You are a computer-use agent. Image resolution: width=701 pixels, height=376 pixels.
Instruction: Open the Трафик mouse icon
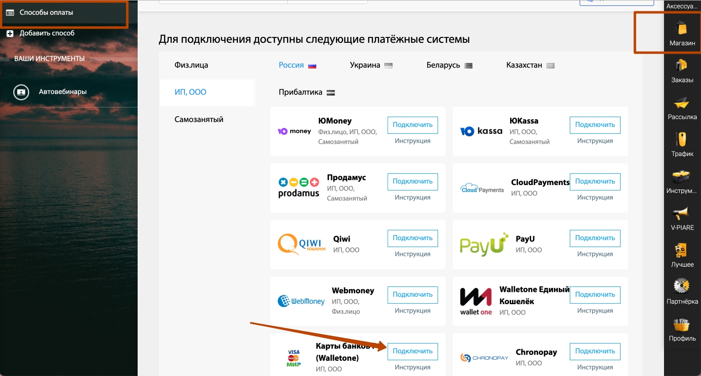[682, 139]
